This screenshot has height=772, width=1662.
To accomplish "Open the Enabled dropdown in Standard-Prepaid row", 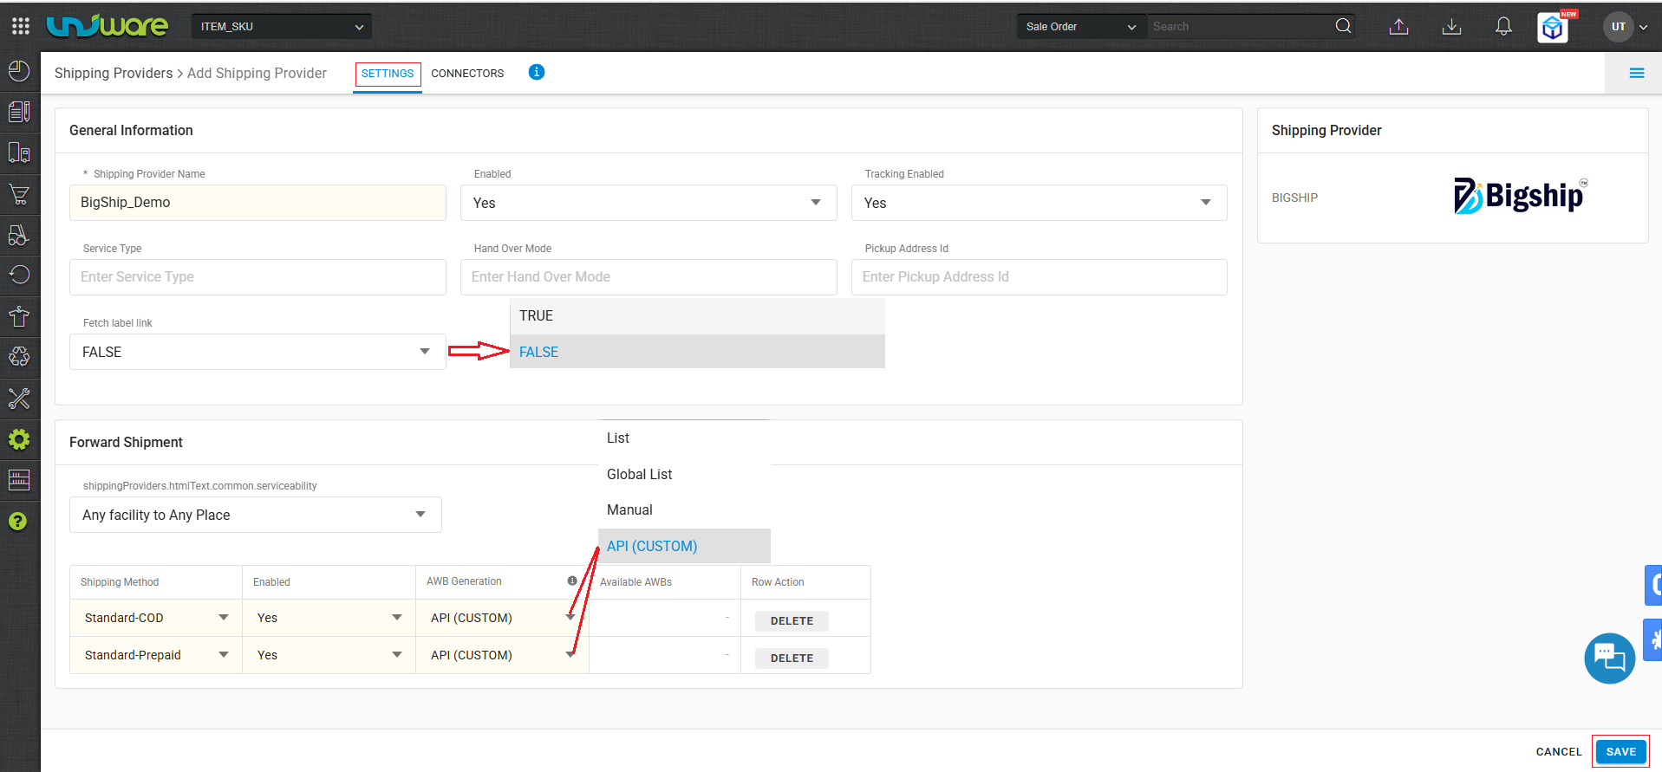I will 329,655.
